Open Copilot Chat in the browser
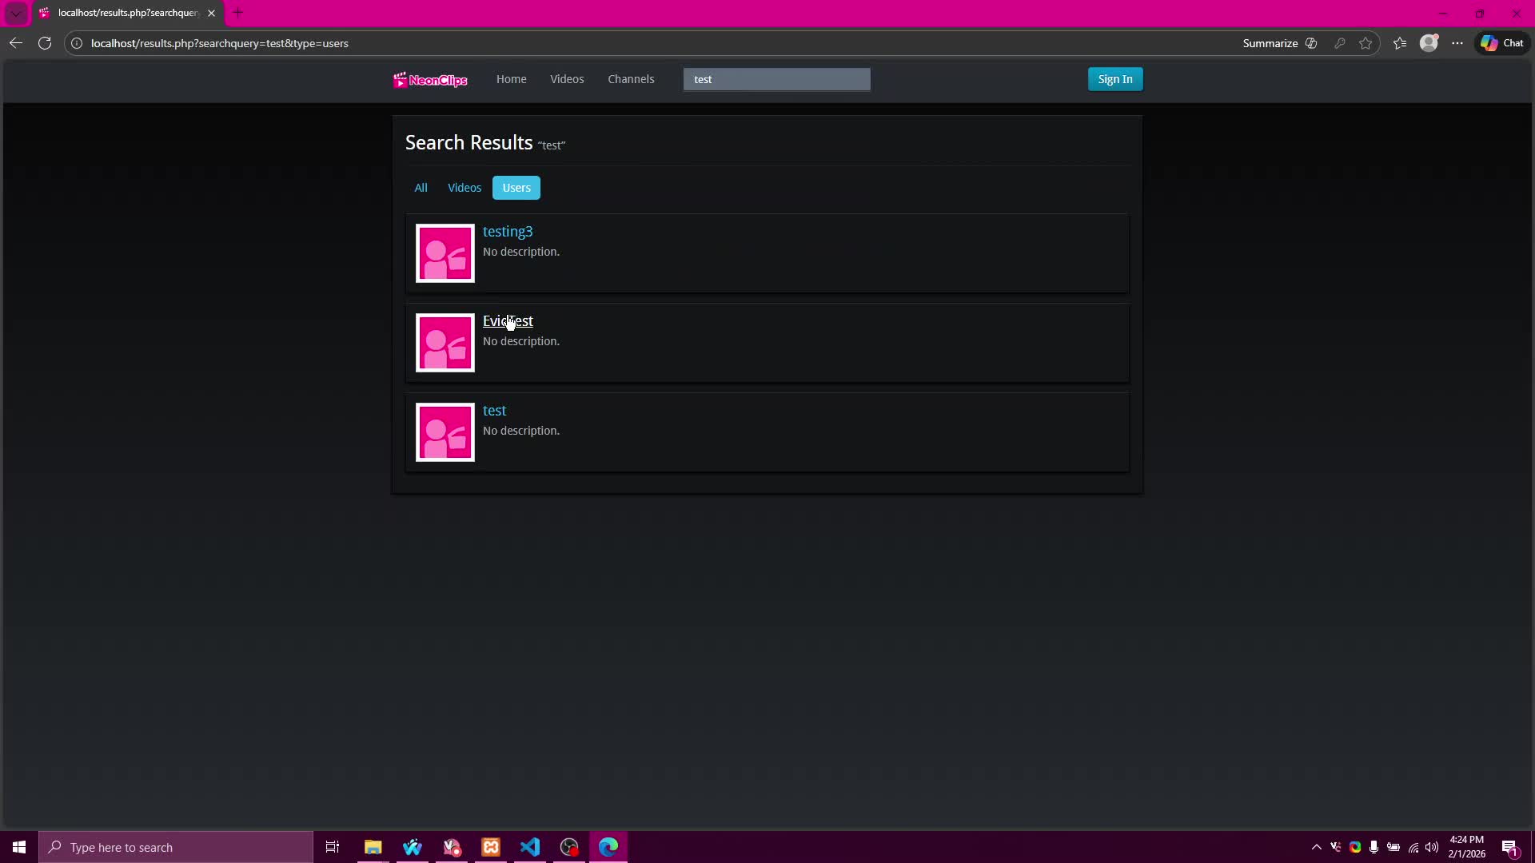The height and width of the screenshot is (863, 1535). coord(1501,43)
